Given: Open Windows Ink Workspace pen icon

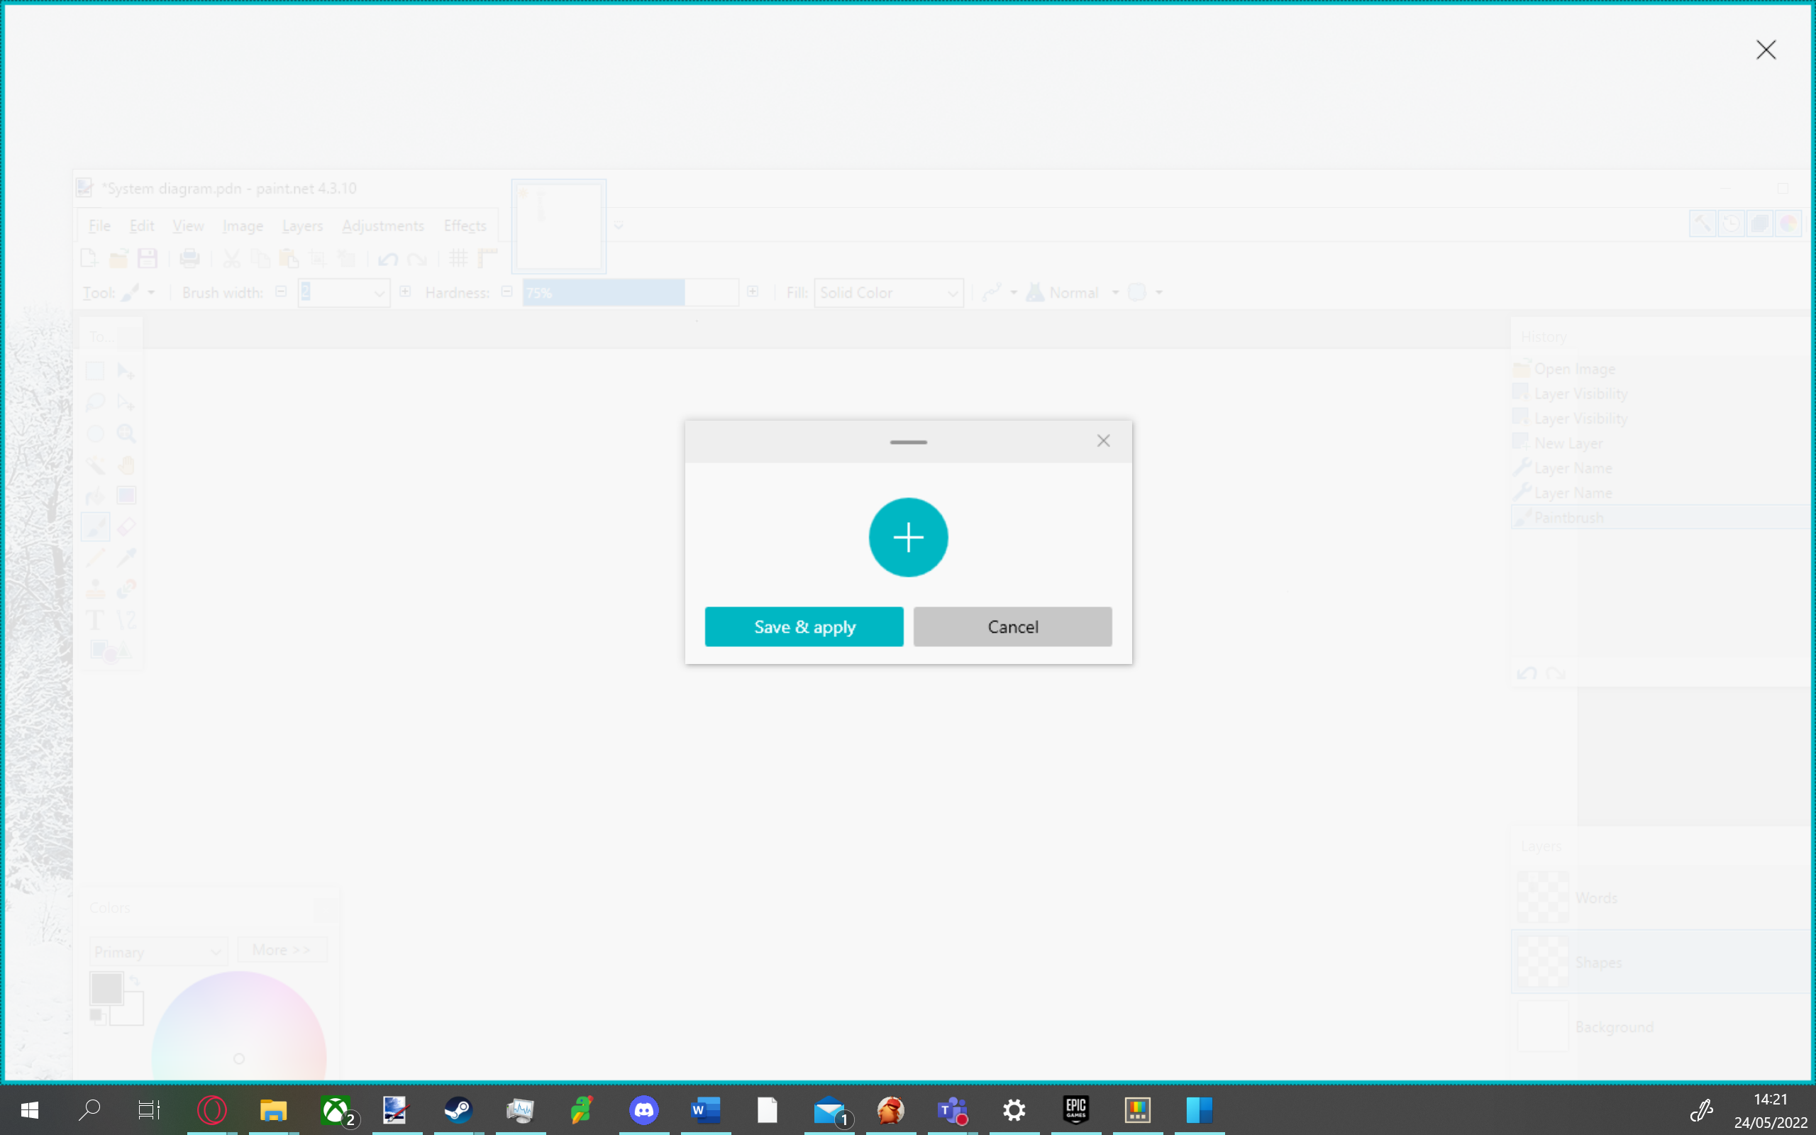Looking at the screenshot, I should point(1700,1109).
